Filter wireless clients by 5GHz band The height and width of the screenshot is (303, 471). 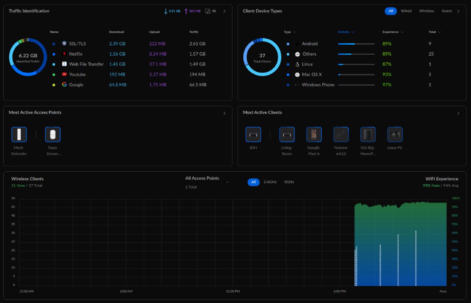pyautogui.click(x=289, y=182)
